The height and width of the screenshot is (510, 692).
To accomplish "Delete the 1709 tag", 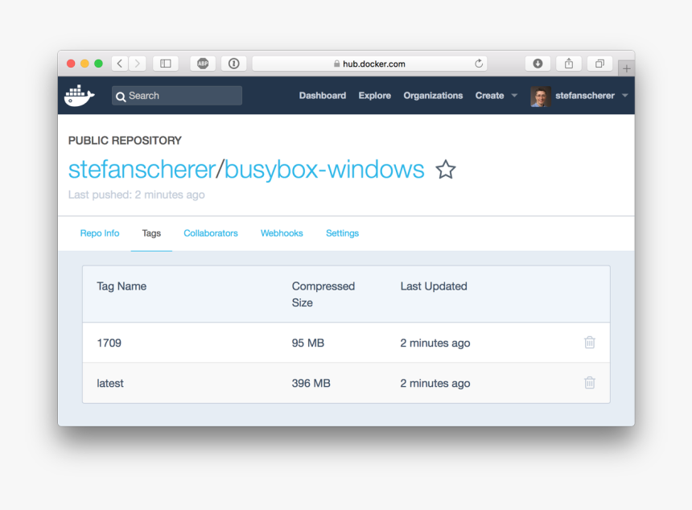I will [590, 342].
